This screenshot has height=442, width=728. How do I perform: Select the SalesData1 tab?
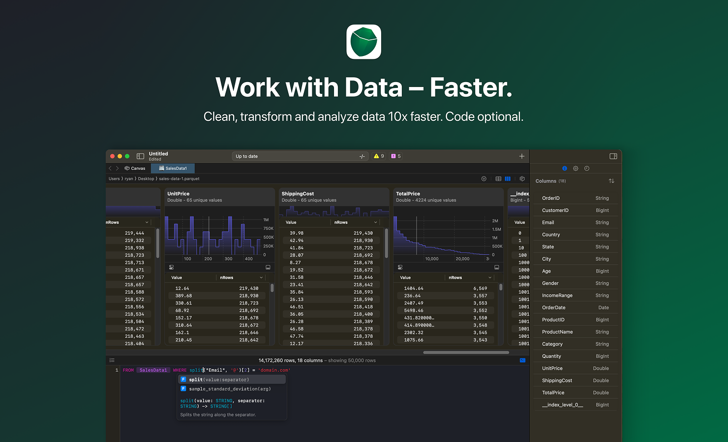(173, 168)
